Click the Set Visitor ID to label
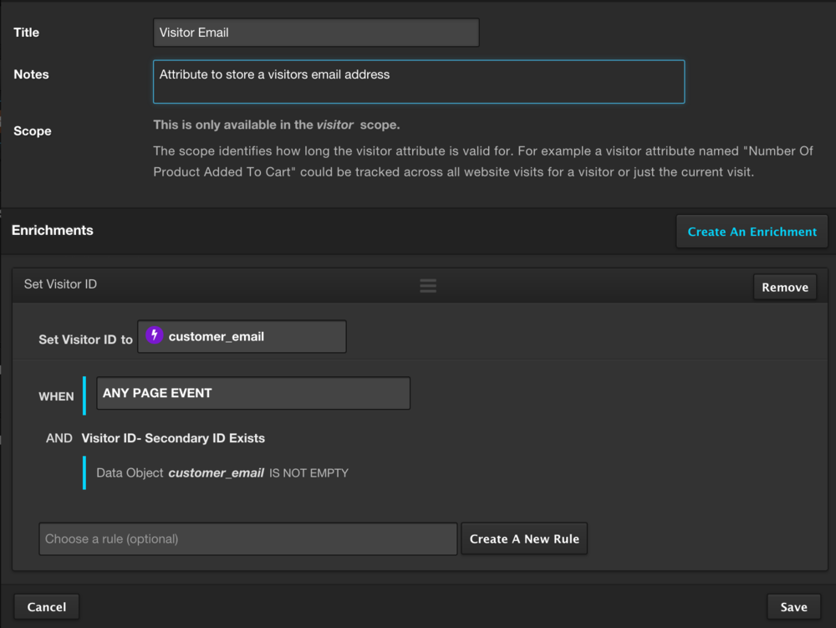Viewport: 836px width, 628px height. click(85, 340)
